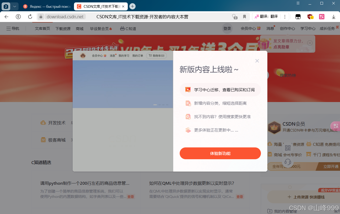Screen dimensions: 340x214
Task: Click the padlock site security icon
Action: point(41,17)
